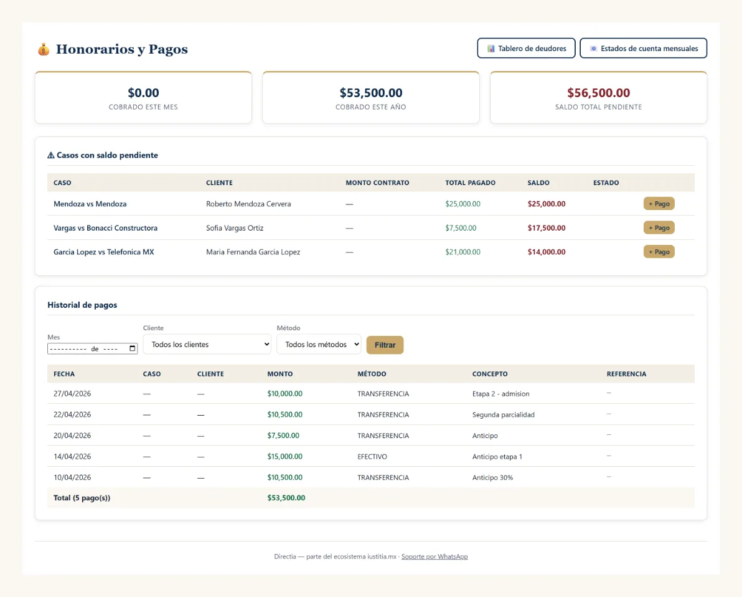Screen dimensions: 742x597
Task: Apply filters with the Filtrar button
Action: click(385, 345)
